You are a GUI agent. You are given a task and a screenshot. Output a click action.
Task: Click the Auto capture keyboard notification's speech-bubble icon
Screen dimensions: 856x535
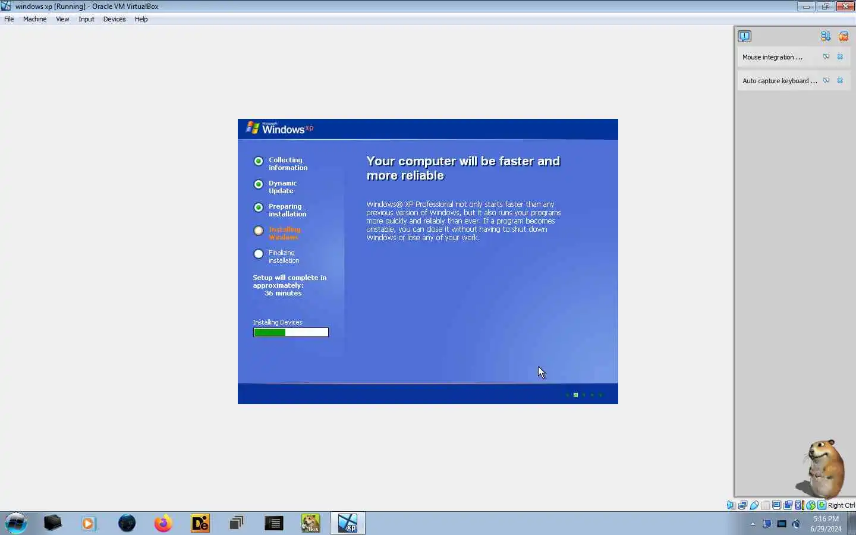(826, 80)
